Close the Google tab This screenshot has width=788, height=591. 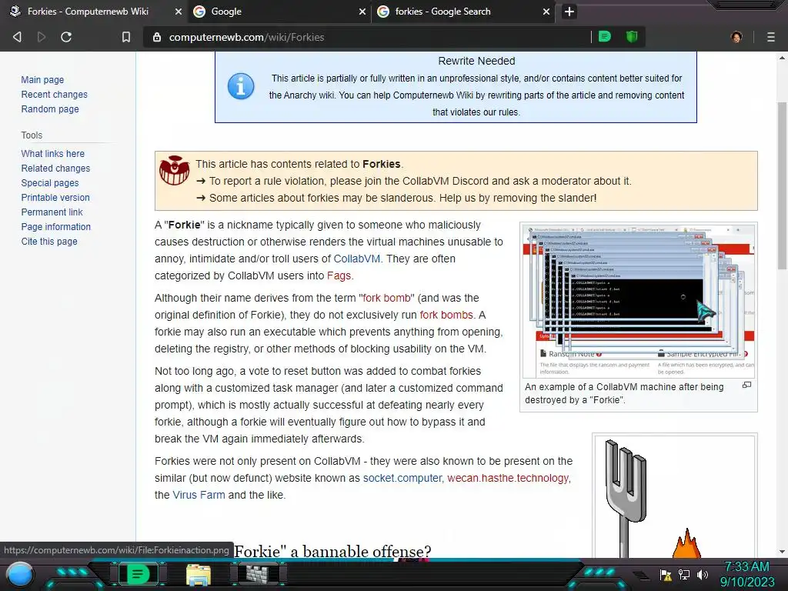362,12
